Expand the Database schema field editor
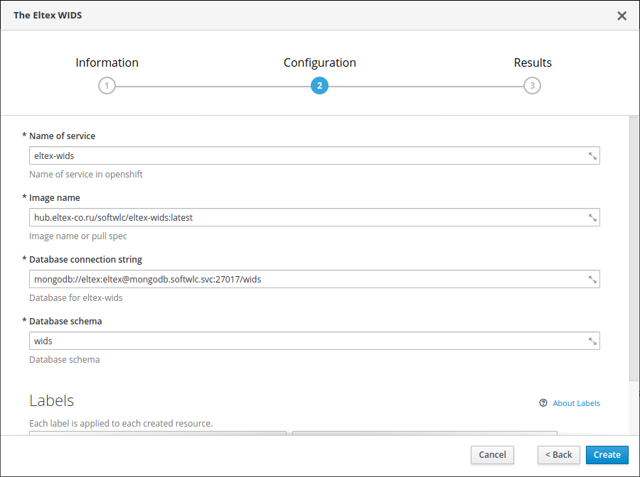Screen dimensions: 640x477 pyautogui.click(x=592, y=341)
